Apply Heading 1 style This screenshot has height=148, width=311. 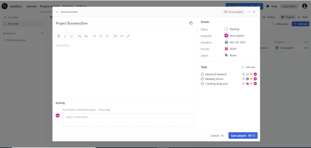[x=80, y=36]
